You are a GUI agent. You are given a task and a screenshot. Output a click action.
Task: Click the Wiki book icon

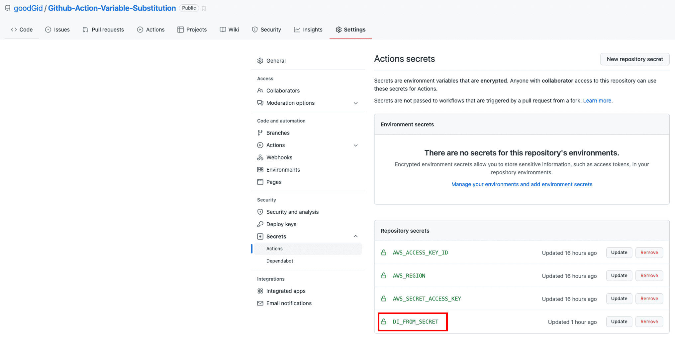pyautogui.click(x=223, y=29)
